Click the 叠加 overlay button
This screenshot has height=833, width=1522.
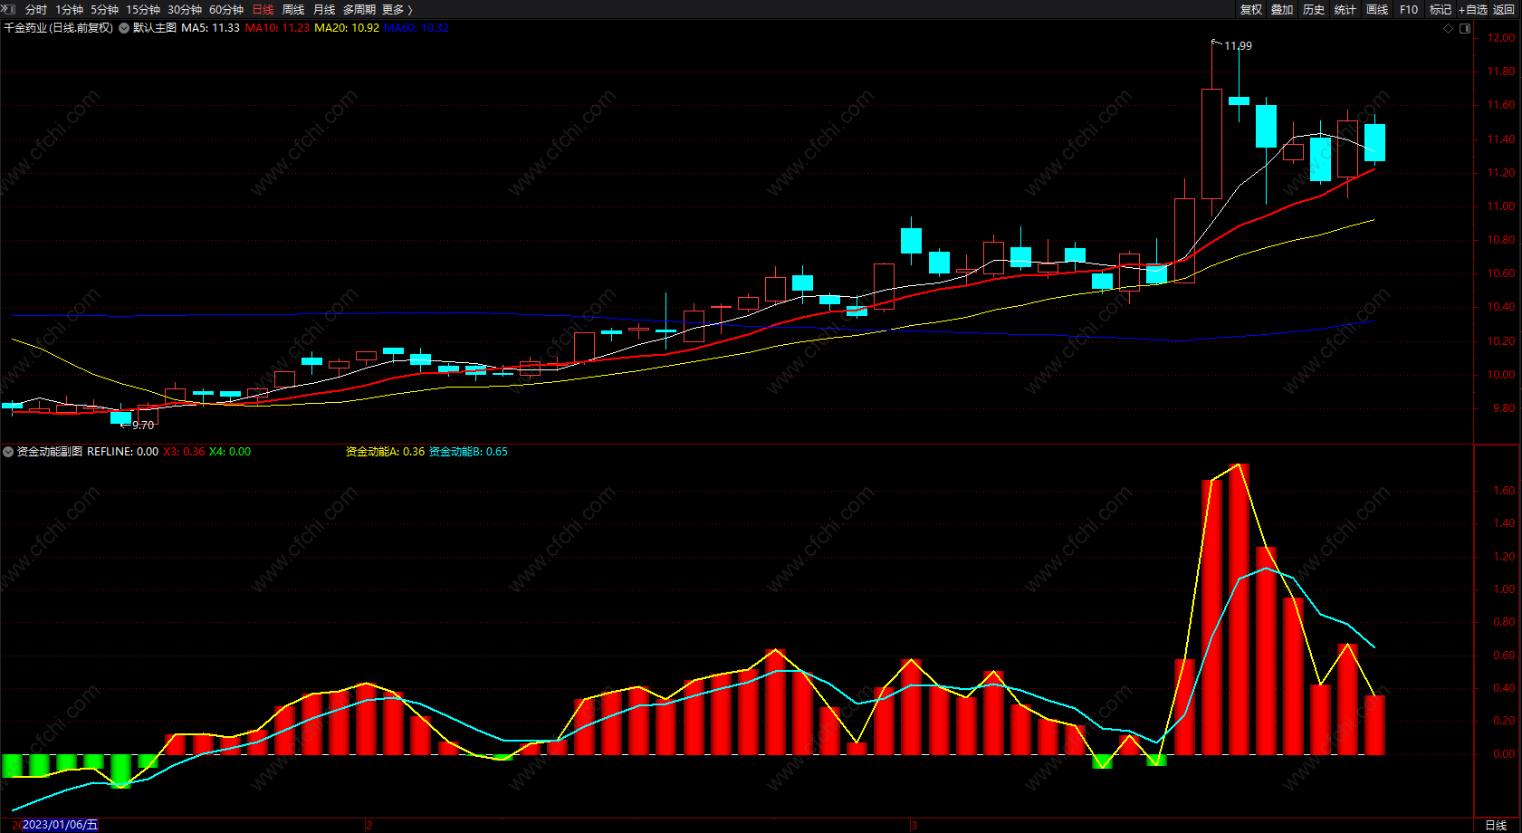(1282, 10)
